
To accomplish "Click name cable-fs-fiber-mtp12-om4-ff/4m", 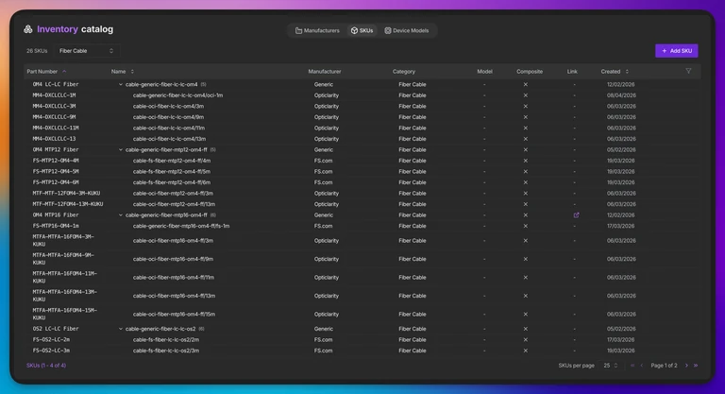I will pos(172,161).
